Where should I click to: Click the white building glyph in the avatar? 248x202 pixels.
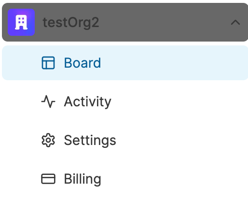tap(21, 22)
